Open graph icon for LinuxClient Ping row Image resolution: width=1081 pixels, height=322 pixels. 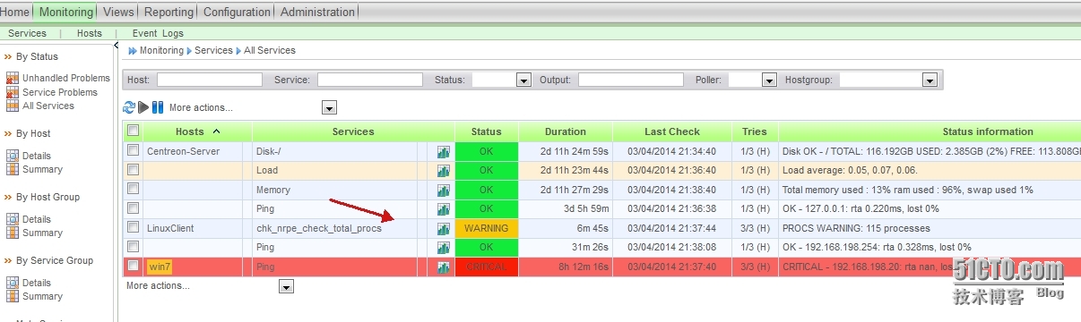tap(443, 248)
